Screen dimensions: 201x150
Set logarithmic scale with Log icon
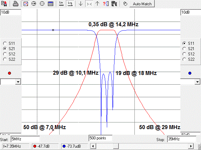point(70,4)
